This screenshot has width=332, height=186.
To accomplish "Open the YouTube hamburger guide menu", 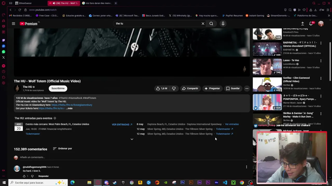I will [x=13, y=24].
